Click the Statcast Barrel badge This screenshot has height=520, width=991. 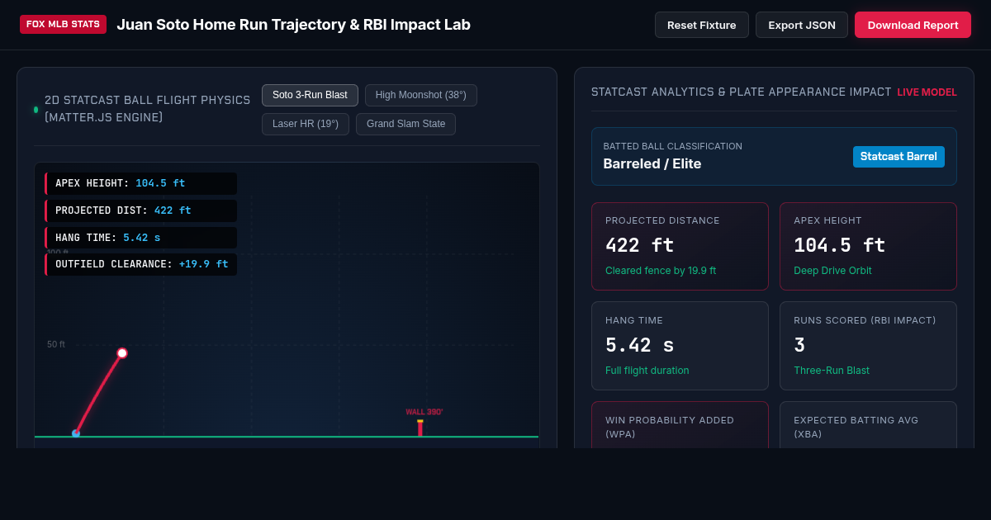point(899,157)
